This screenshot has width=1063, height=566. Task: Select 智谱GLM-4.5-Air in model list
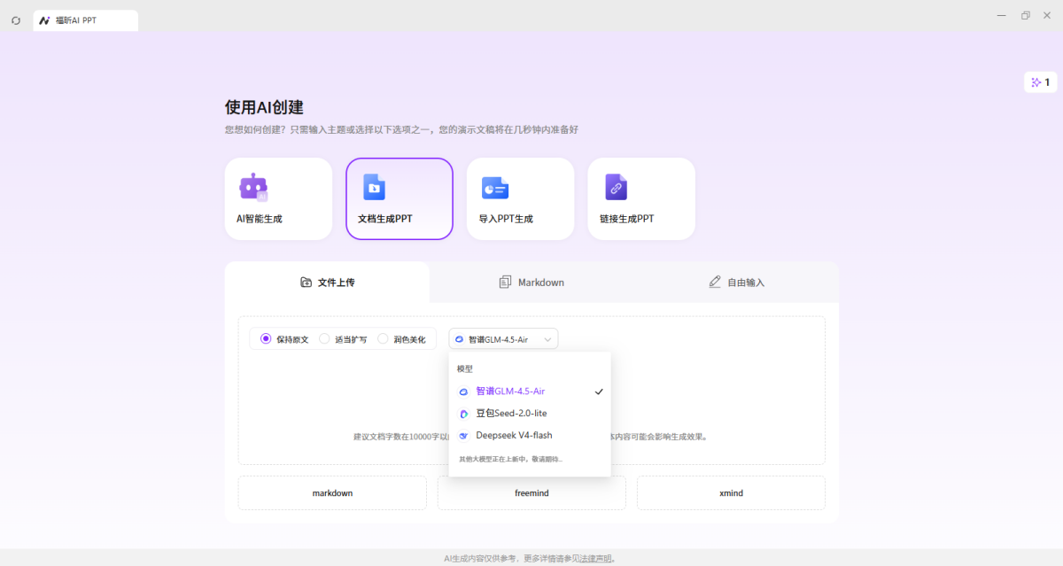pyautogui.click(x=530, y=392)
